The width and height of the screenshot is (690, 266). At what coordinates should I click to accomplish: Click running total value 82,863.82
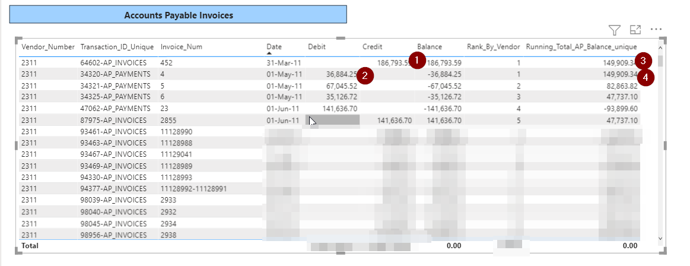coord(621,86)
